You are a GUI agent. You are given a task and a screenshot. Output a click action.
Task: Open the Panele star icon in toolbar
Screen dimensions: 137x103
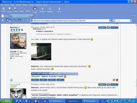point(35,9)
